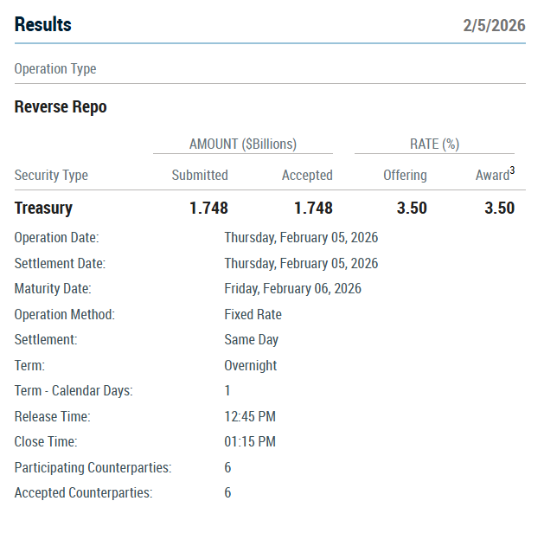Image resolution: width=544 pixels, height=533 pixels.
Task: Click the Security Type column header
Action: click(x=51, y=176)
